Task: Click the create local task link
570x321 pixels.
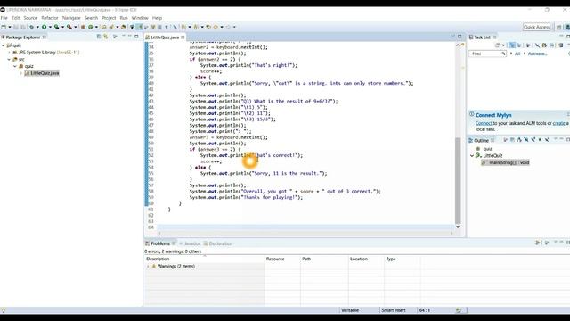Action: 558,123
